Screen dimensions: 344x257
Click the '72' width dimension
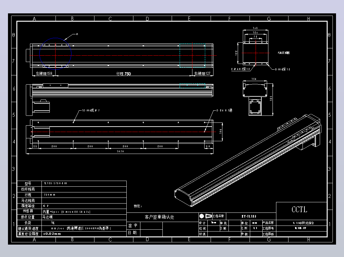255,37
